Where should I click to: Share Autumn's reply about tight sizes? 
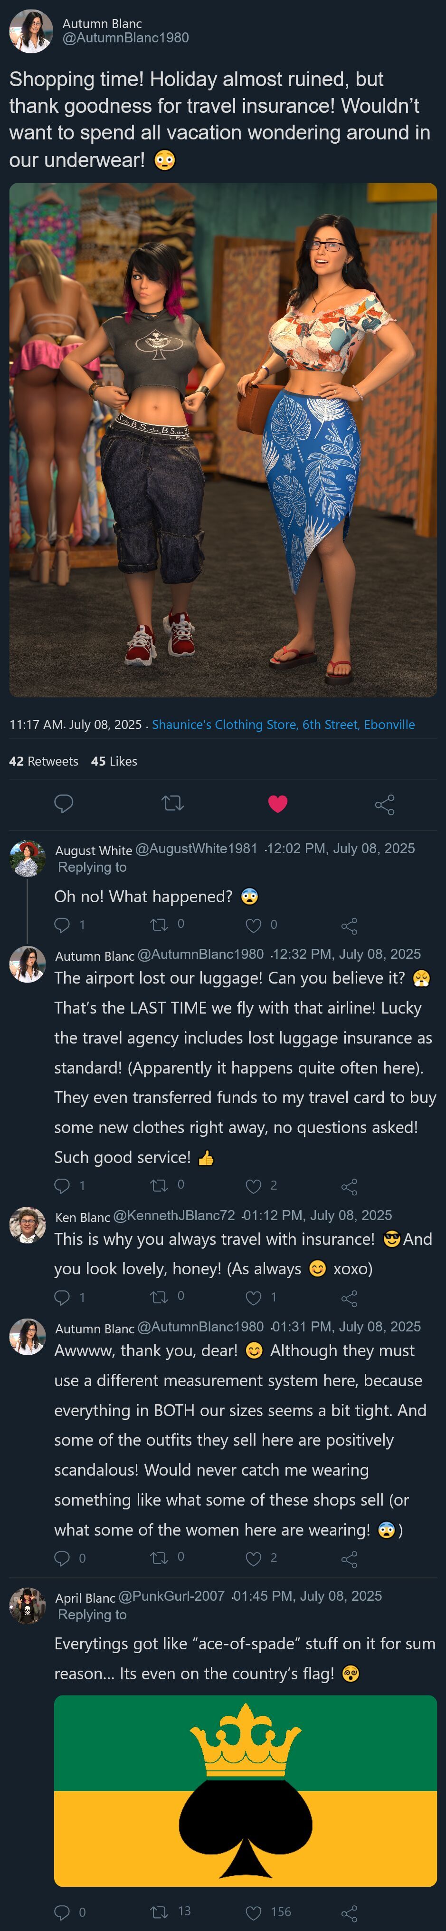click(349, 1559)
